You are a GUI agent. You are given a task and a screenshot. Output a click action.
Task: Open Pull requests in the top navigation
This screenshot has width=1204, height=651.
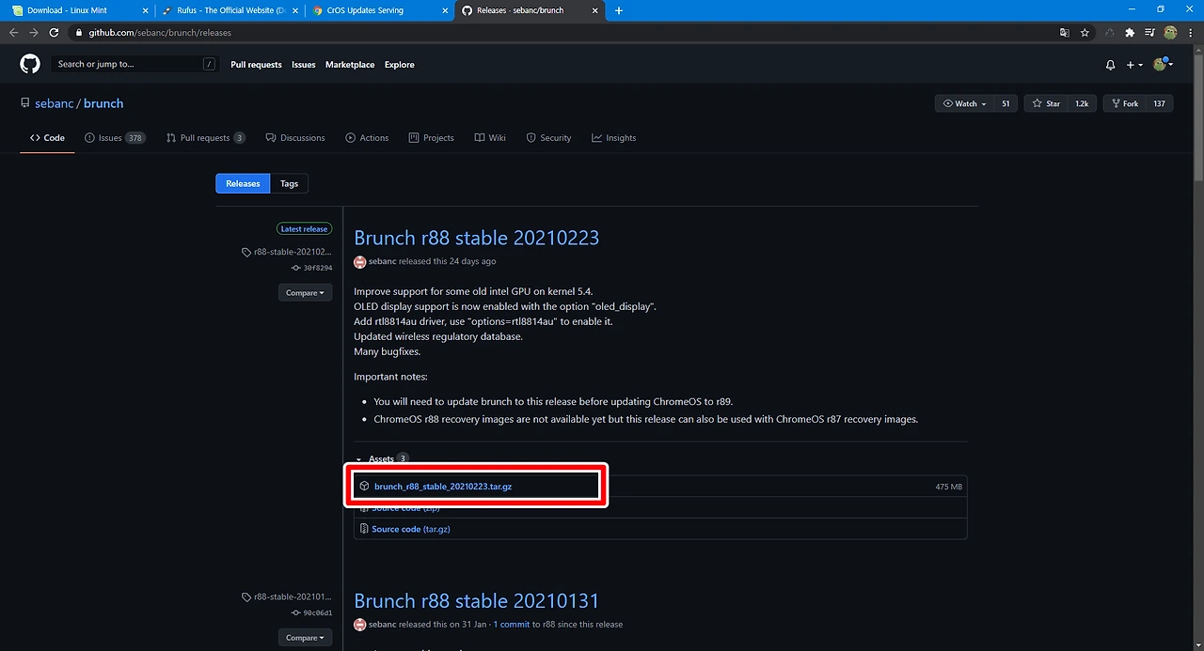tap(256, 65)
